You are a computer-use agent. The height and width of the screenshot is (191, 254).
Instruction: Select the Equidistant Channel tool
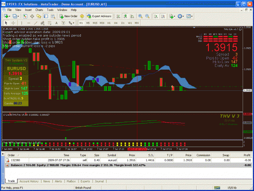[x=42, y=23]
